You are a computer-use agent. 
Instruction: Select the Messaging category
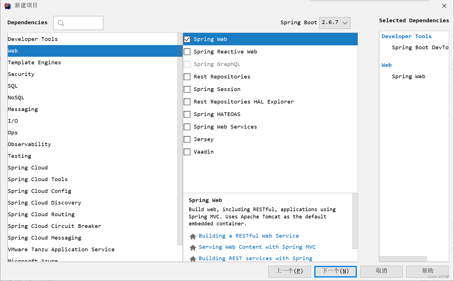(92, 109)
